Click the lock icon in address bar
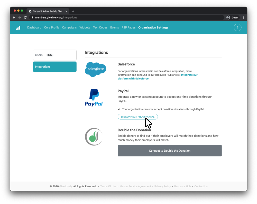Screen dimensions: 257x204 tap(32, 17)
